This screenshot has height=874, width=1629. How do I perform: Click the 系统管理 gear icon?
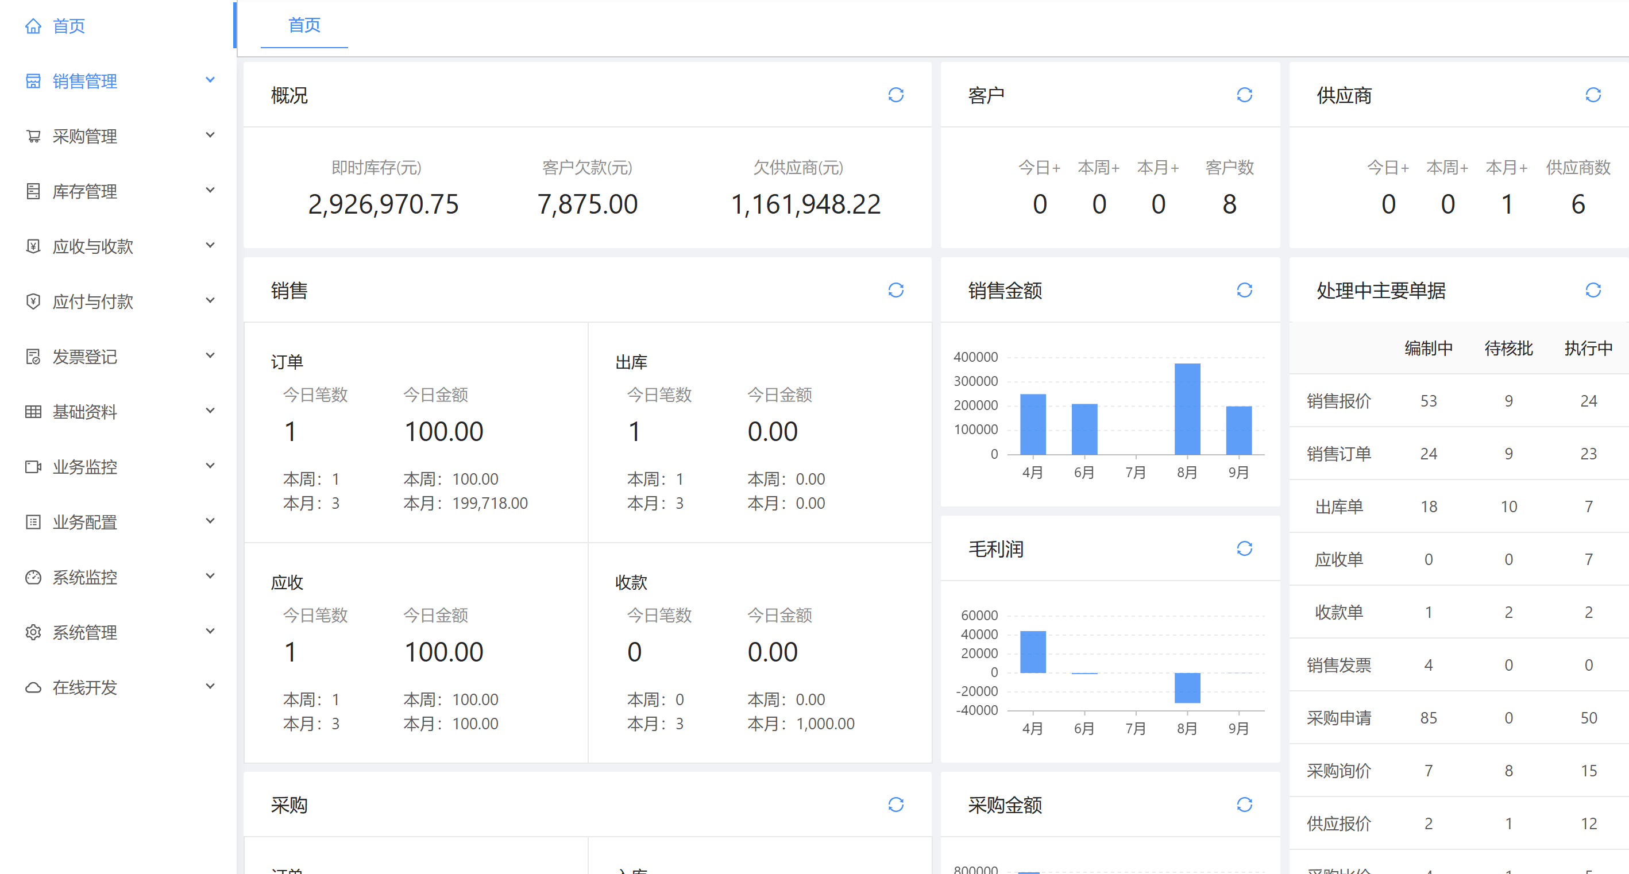33,632
